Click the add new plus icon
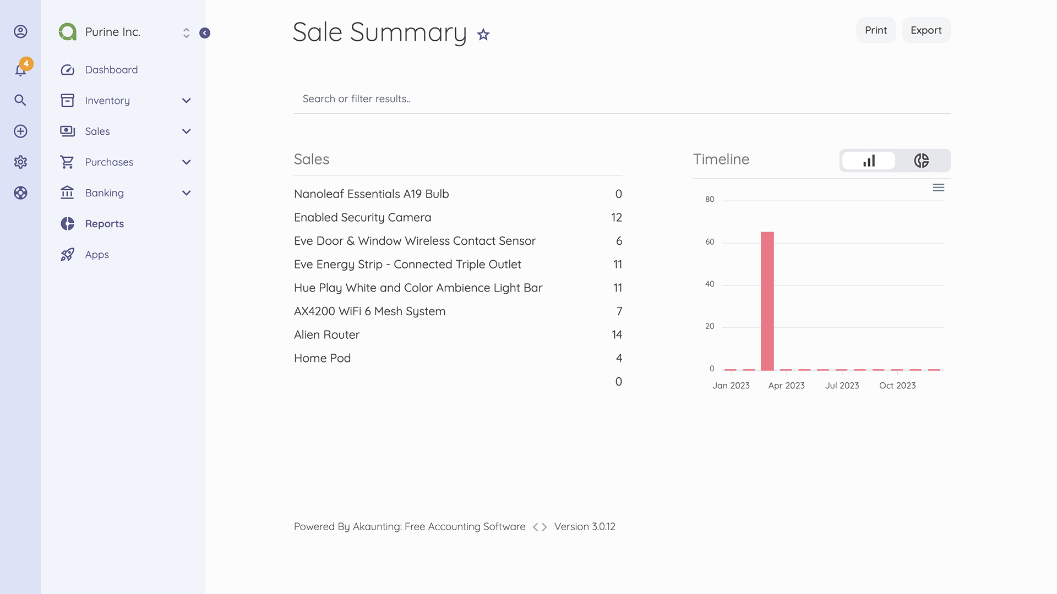Image resolution: width=1057 pixels, height=594 pixels. (20, 131)
